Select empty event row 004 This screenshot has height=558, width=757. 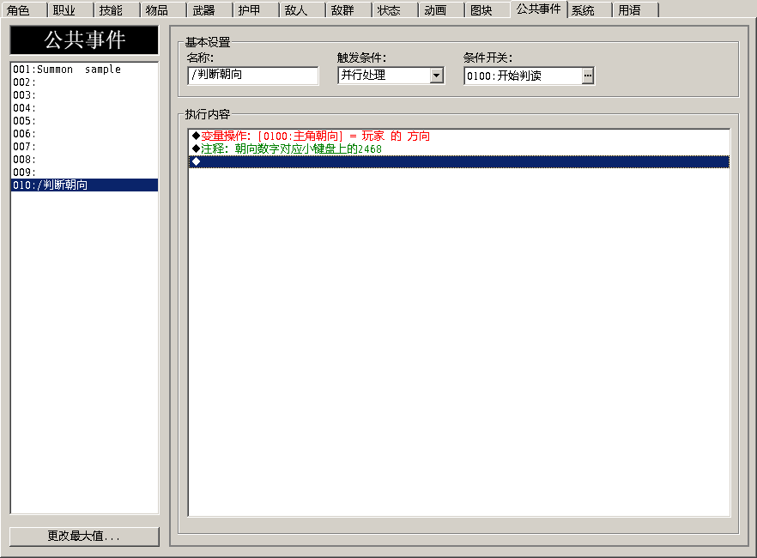coord(84,108)
